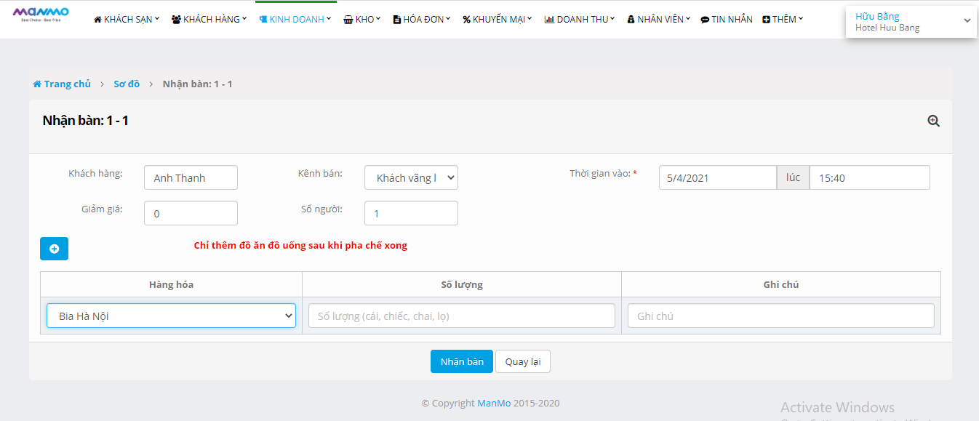Click the blue plus add-item button
Screen dimensions: 979x421
tap(54, 249)
